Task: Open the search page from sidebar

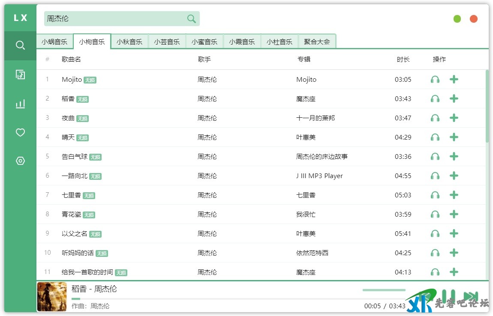Action: pos(20,45)
